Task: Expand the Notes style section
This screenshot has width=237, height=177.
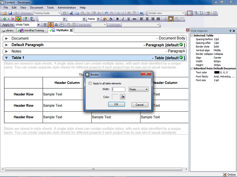Action: (x=7, y=52)
